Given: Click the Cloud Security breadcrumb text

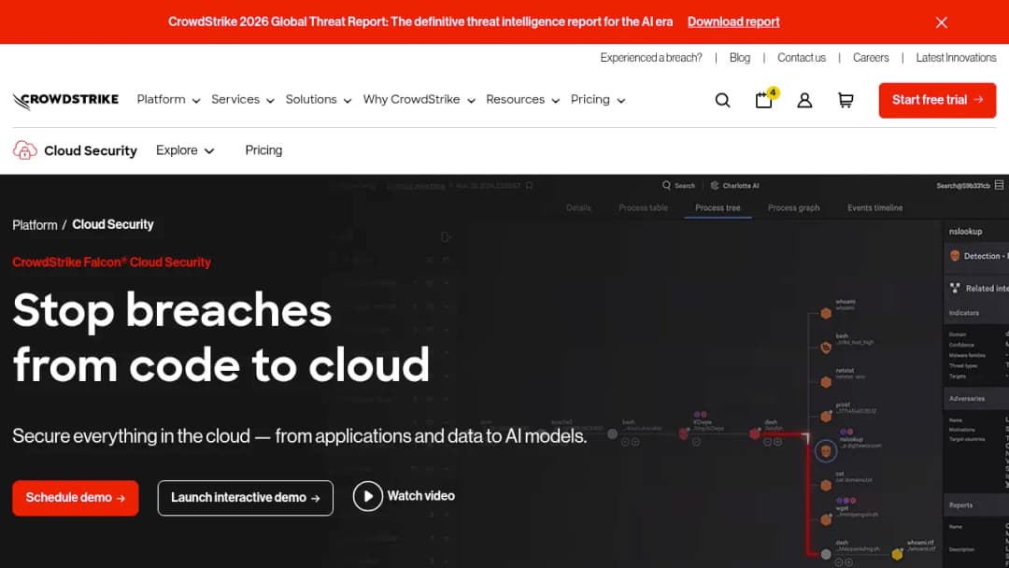Looking at the screenshot, I should [x=113, y=224].
